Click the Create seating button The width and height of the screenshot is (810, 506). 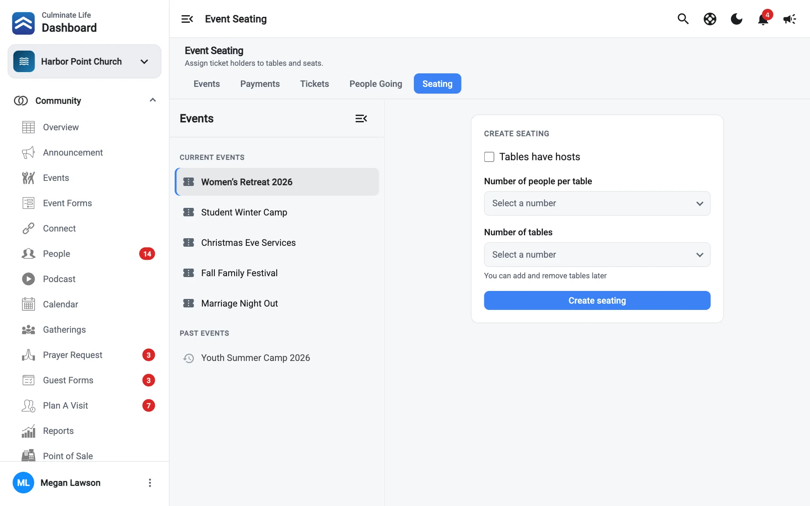(x=597, y=301)
